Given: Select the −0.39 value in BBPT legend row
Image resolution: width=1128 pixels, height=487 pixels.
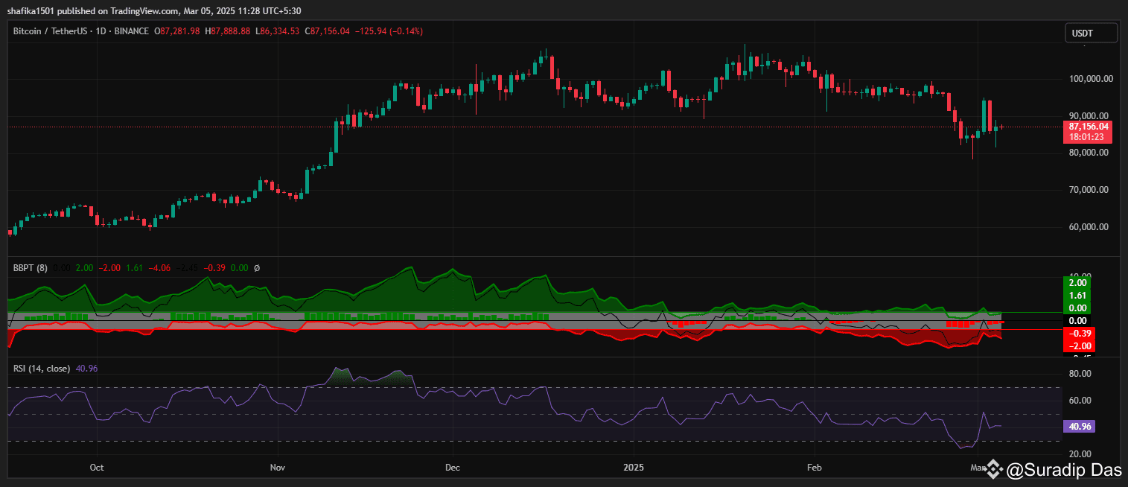Looking at the screenshot, I should [216, 267].
